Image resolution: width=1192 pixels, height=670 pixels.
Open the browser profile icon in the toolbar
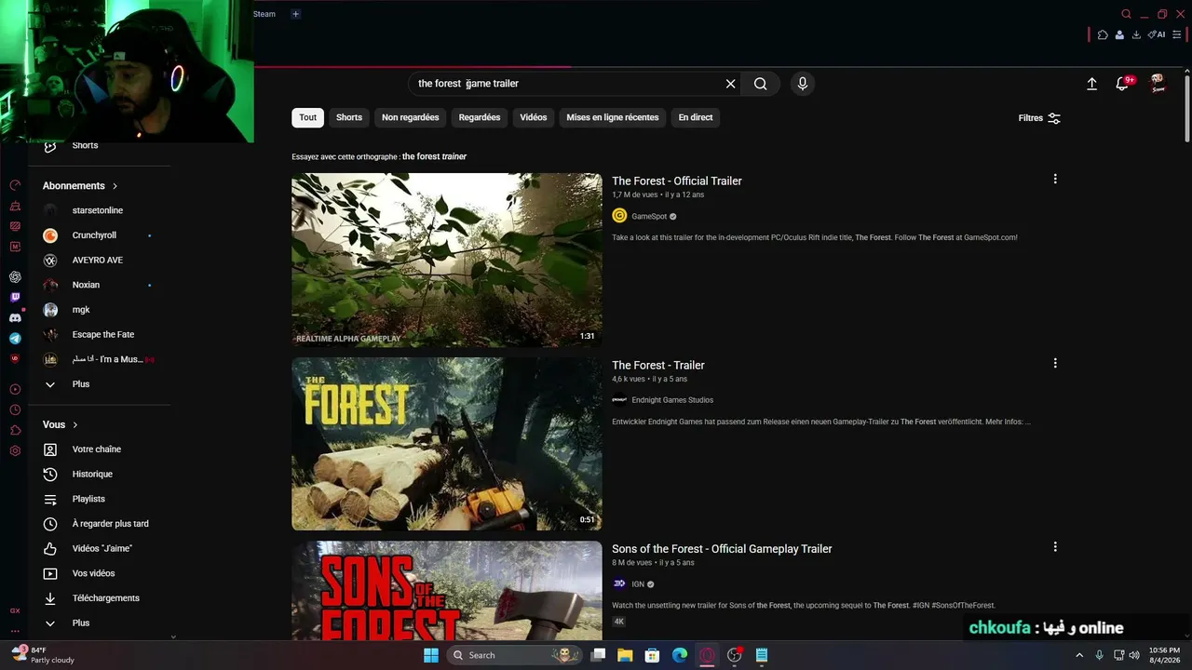coord(1119,34)
